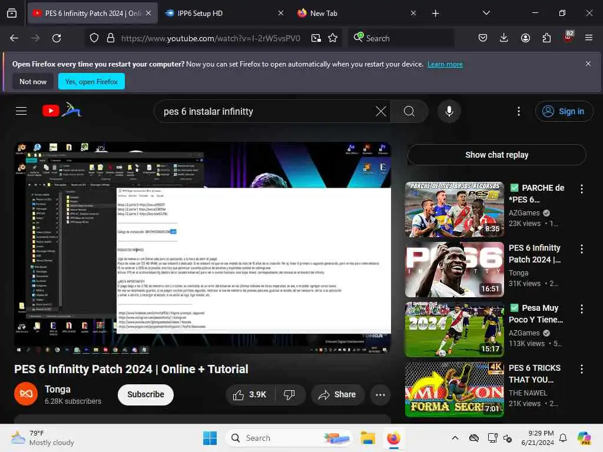Screen dimensions: 603x452
Task: Open Save to Pocket icon
Action: point(483,38)
